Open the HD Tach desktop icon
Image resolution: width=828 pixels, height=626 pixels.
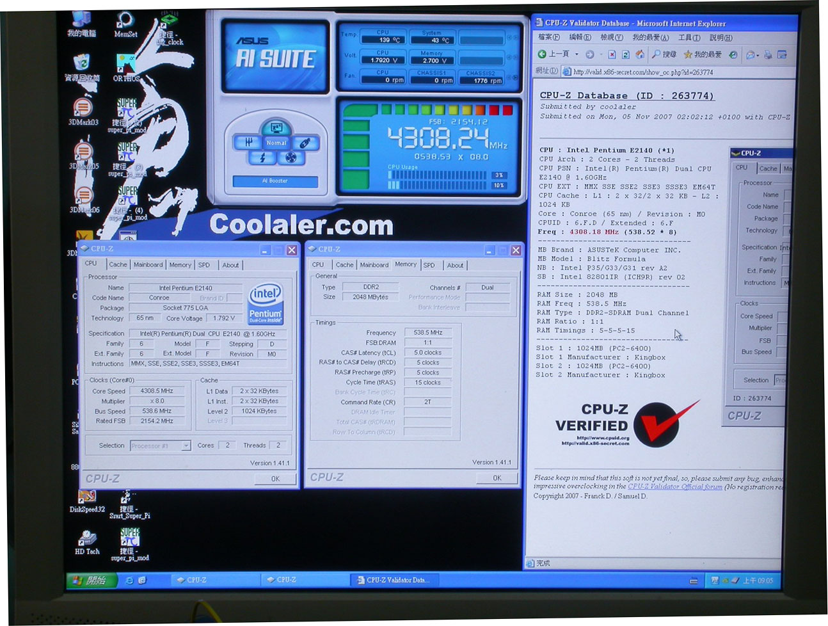pyautogui.click(x=87, y=543)
